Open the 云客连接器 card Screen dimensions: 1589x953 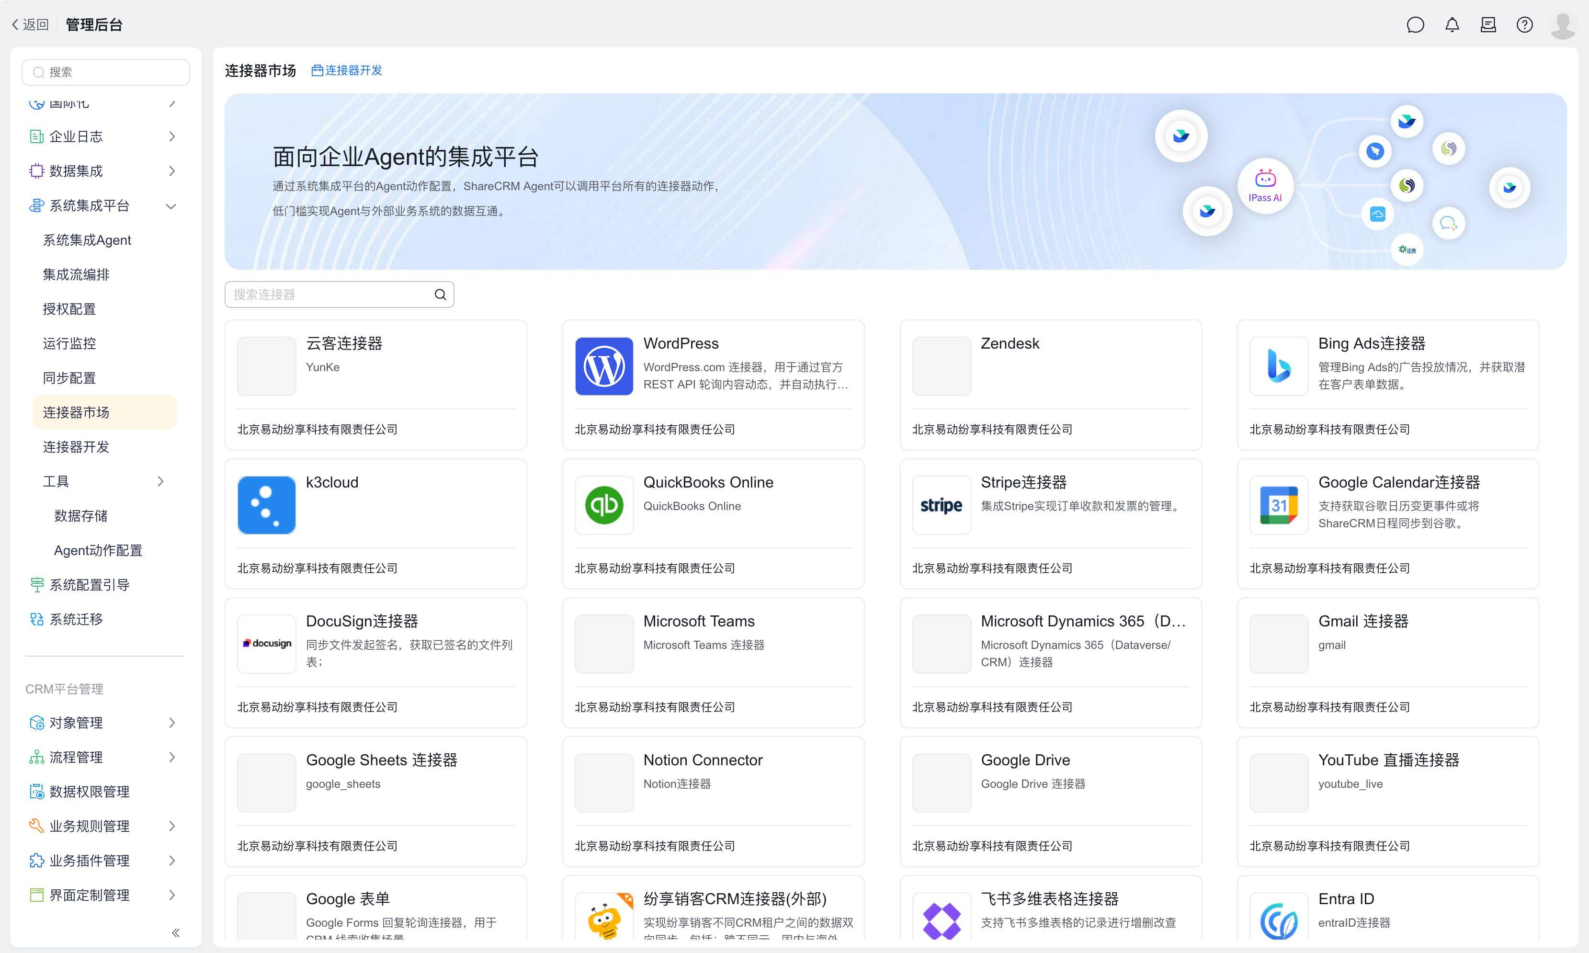pyautogui.click(x=375, y=385)
